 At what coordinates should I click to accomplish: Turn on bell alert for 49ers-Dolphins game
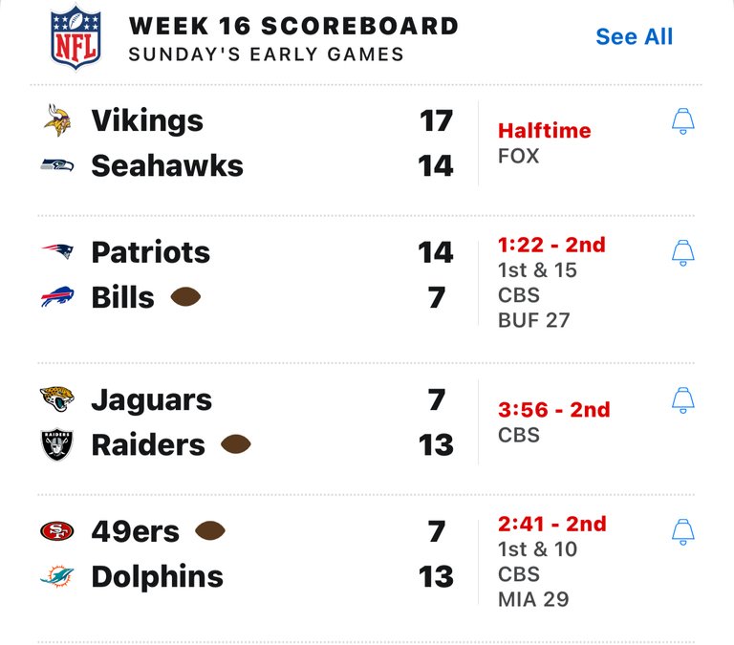pyautogui.click(x=683, y=531)
